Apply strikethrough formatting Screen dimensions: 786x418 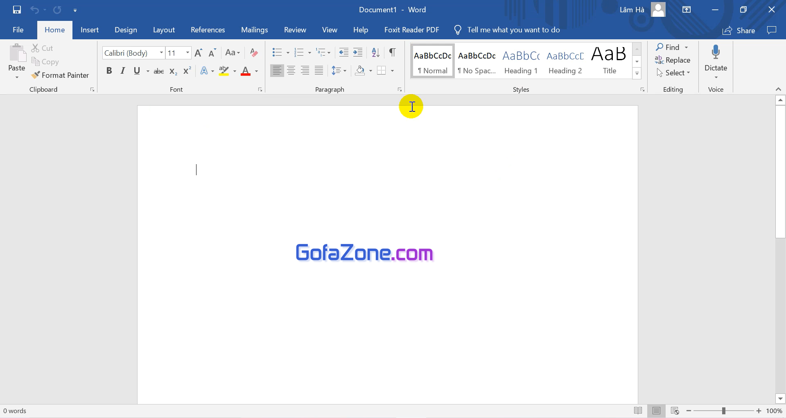click(x=159, y=71)
